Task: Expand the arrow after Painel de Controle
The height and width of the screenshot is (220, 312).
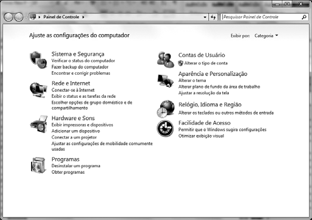Action: coord(83,17)
